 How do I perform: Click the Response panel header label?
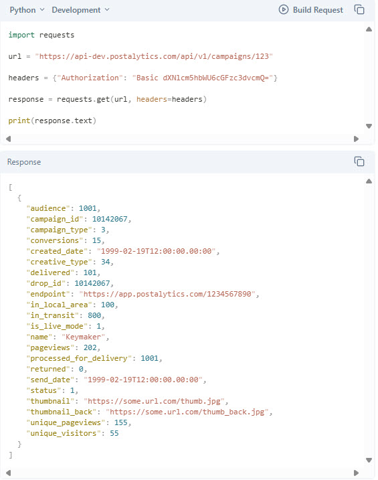coord(24,162)
